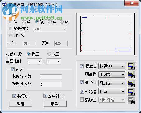
Task: Select the A3 paper size radio button
Action: tap(50, 21)
